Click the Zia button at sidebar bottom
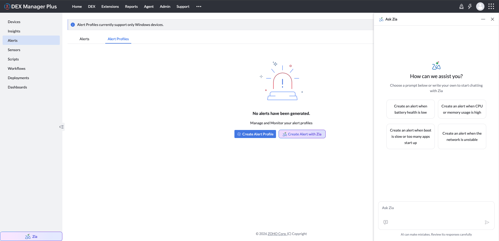 pos(31,236)
